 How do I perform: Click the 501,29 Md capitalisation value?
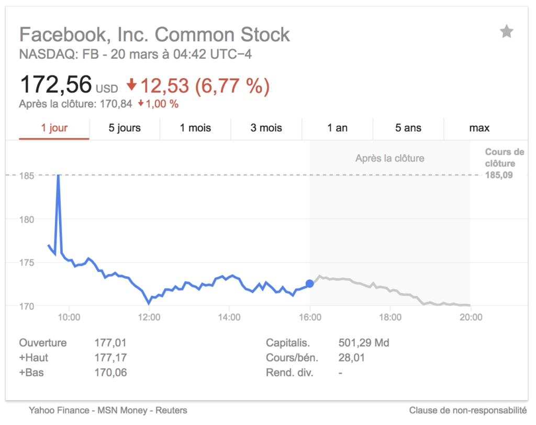364,343
